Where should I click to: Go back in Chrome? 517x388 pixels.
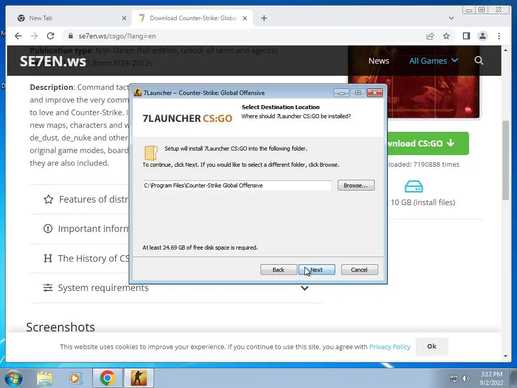[x=18, y=36]
